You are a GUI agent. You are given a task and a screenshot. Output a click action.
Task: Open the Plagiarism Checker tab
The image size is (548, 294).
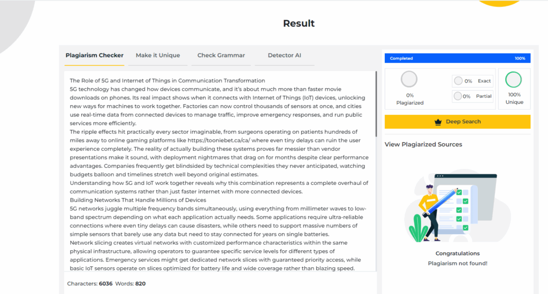(94, 55)
